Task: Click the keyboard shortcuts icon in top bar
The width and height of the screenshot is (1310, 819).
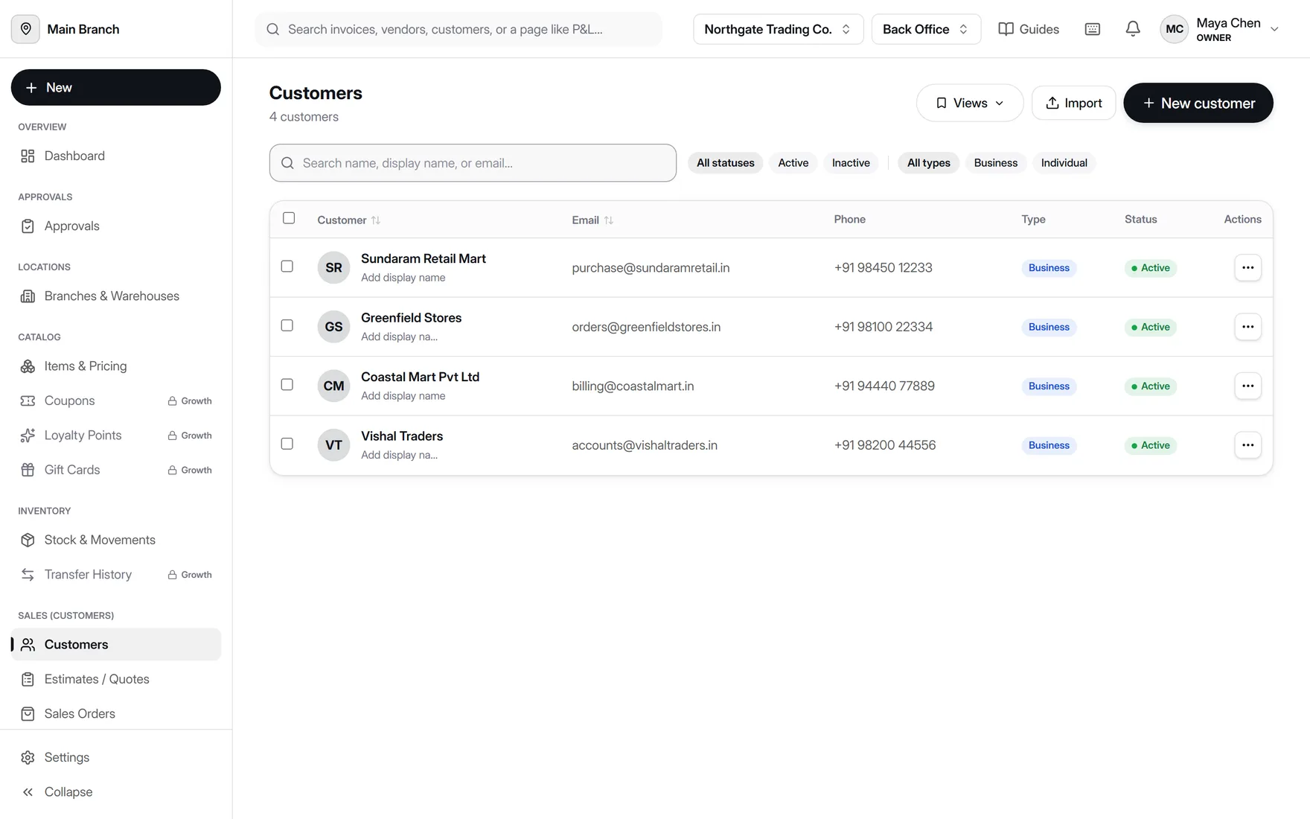Action: [x=1092, y=29]
